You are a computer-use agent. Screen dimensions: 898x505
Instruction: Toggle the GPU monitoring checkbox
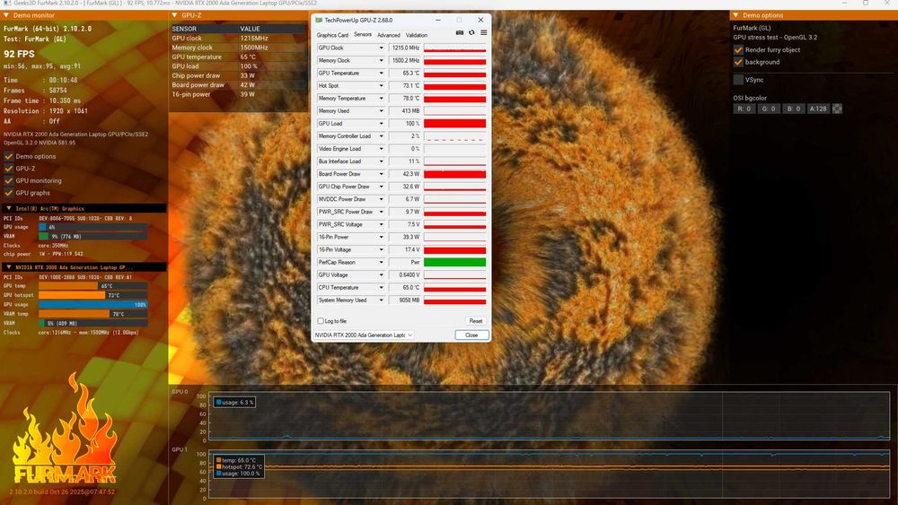coord(9,180)
